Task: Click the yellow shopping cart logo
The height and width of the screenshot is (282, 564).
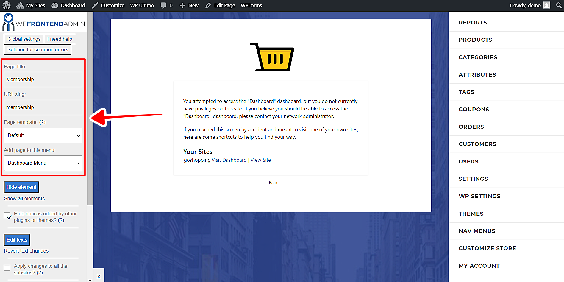Action: click(272, 57)
